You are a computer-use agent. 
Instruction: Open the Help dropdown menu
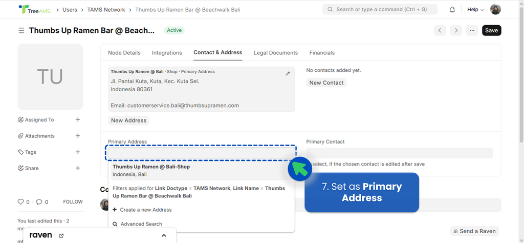tap(475, 10)
